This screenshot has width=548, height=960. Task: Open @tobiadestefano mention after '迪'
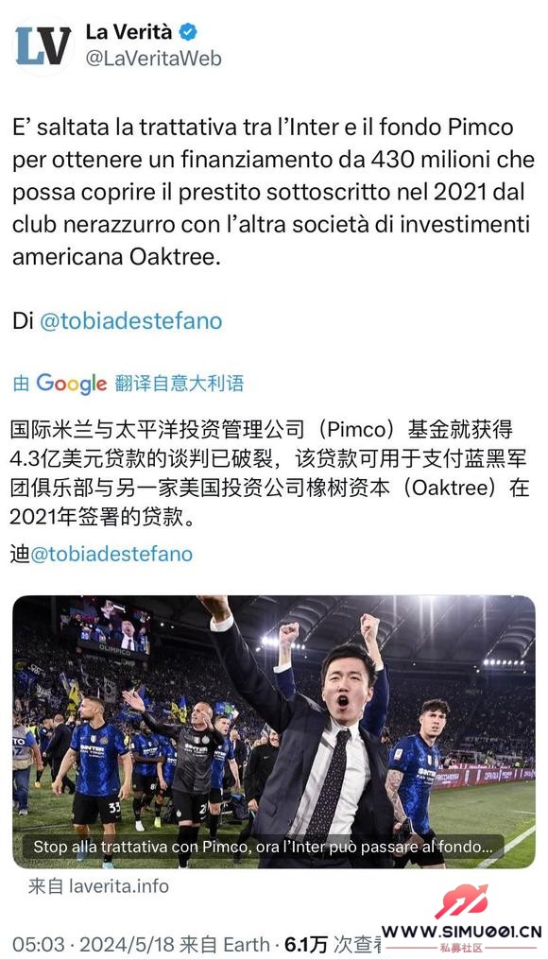click(x=111, y=554)
